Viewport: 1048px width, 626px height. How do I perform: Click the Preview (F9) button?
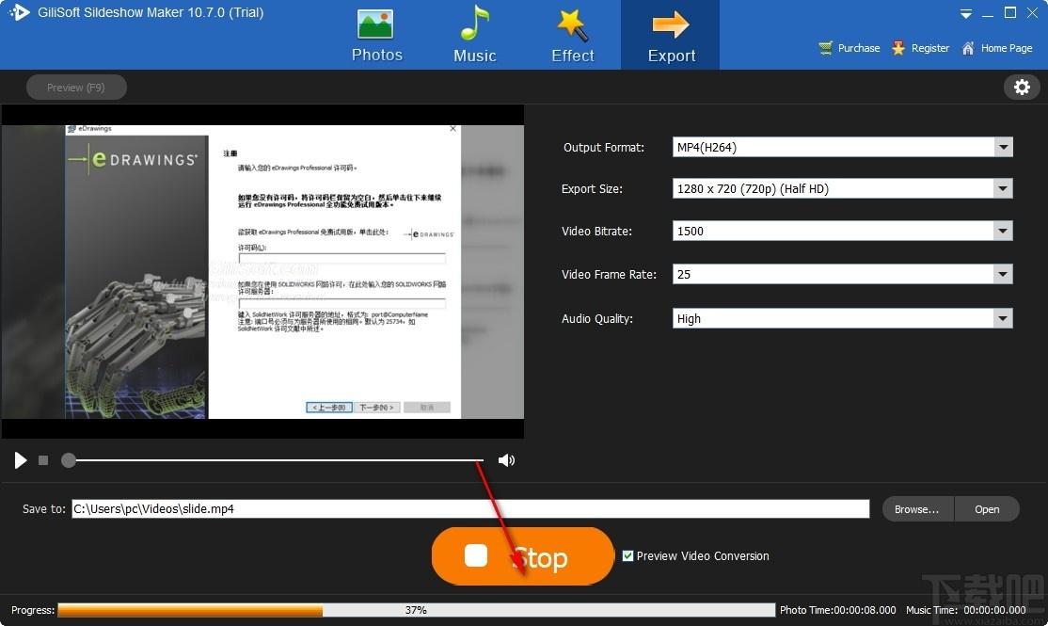coord(76,88)
